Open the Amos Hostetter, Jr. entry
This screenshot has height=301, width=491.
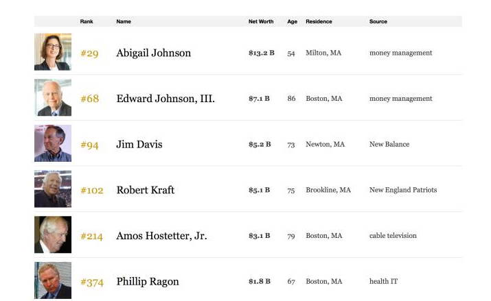[161, 236]
